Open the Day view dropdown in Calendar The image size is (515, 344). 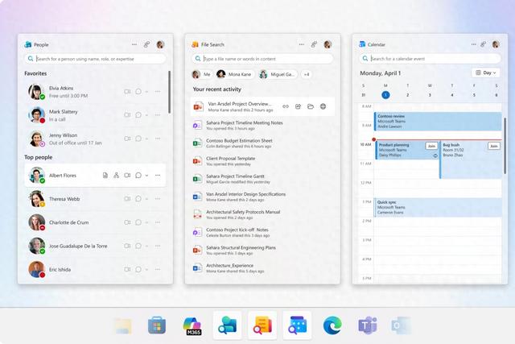[x=486, y=73]
